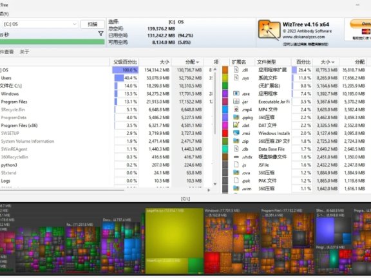
Task: Sort file types by 百分比 header
Action: [302, 62]
